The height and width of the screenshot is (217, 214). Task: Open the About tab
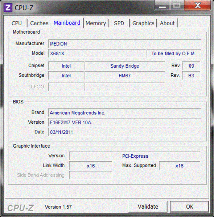coord(167,23)
